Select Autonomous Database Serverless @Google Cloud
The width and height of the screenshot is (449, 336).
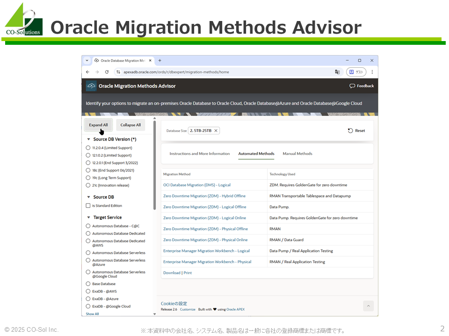tap(88, 272)
